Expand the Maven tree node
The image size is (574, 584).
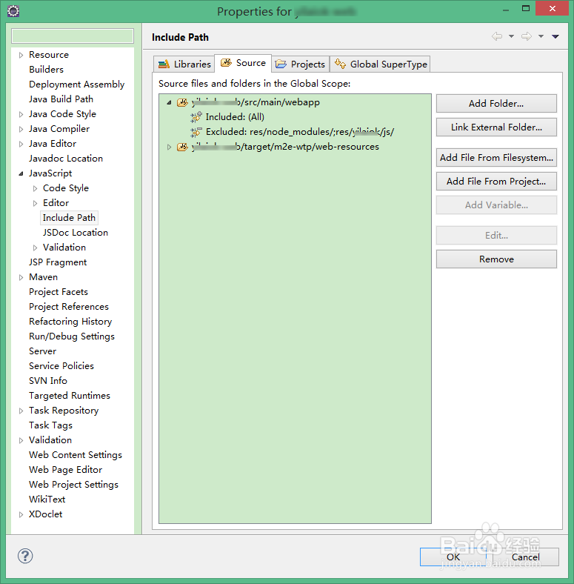[x=21, y=277]
